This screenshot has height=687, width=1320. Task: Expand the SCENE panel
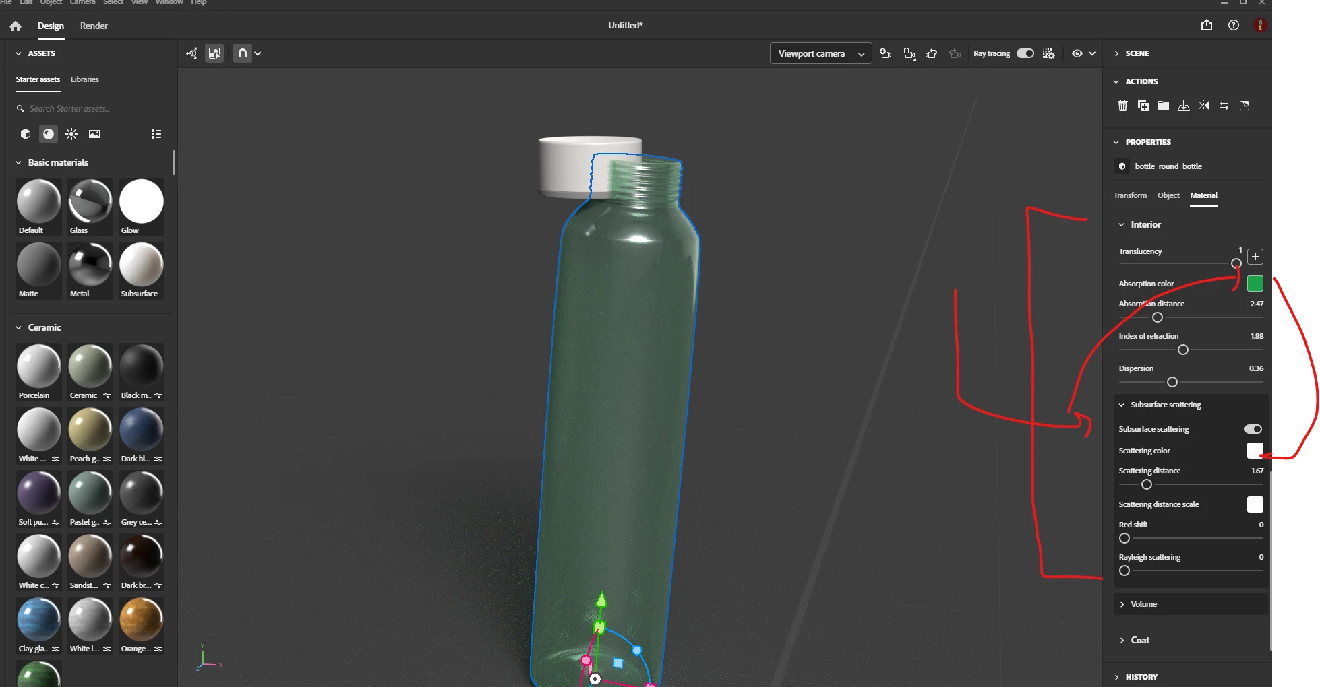click(1116, 53)
